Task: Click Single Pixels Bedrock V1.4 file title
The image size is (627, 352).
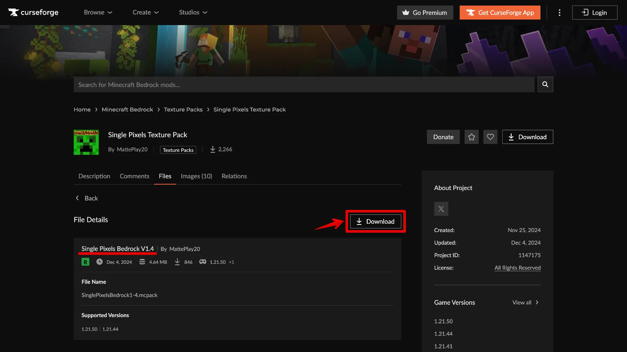Action: click(x=118, y=249)
